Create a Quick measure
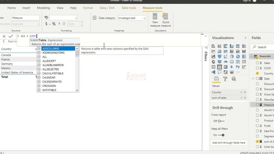 [x=166, y=20]
